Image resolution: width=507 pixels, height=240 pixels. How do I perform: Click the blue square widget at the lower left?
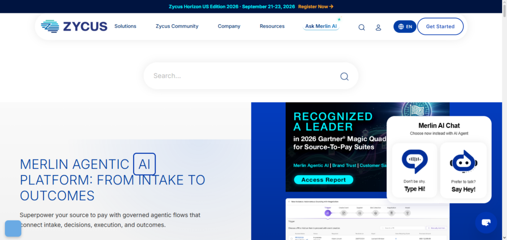tap(13, 229)
